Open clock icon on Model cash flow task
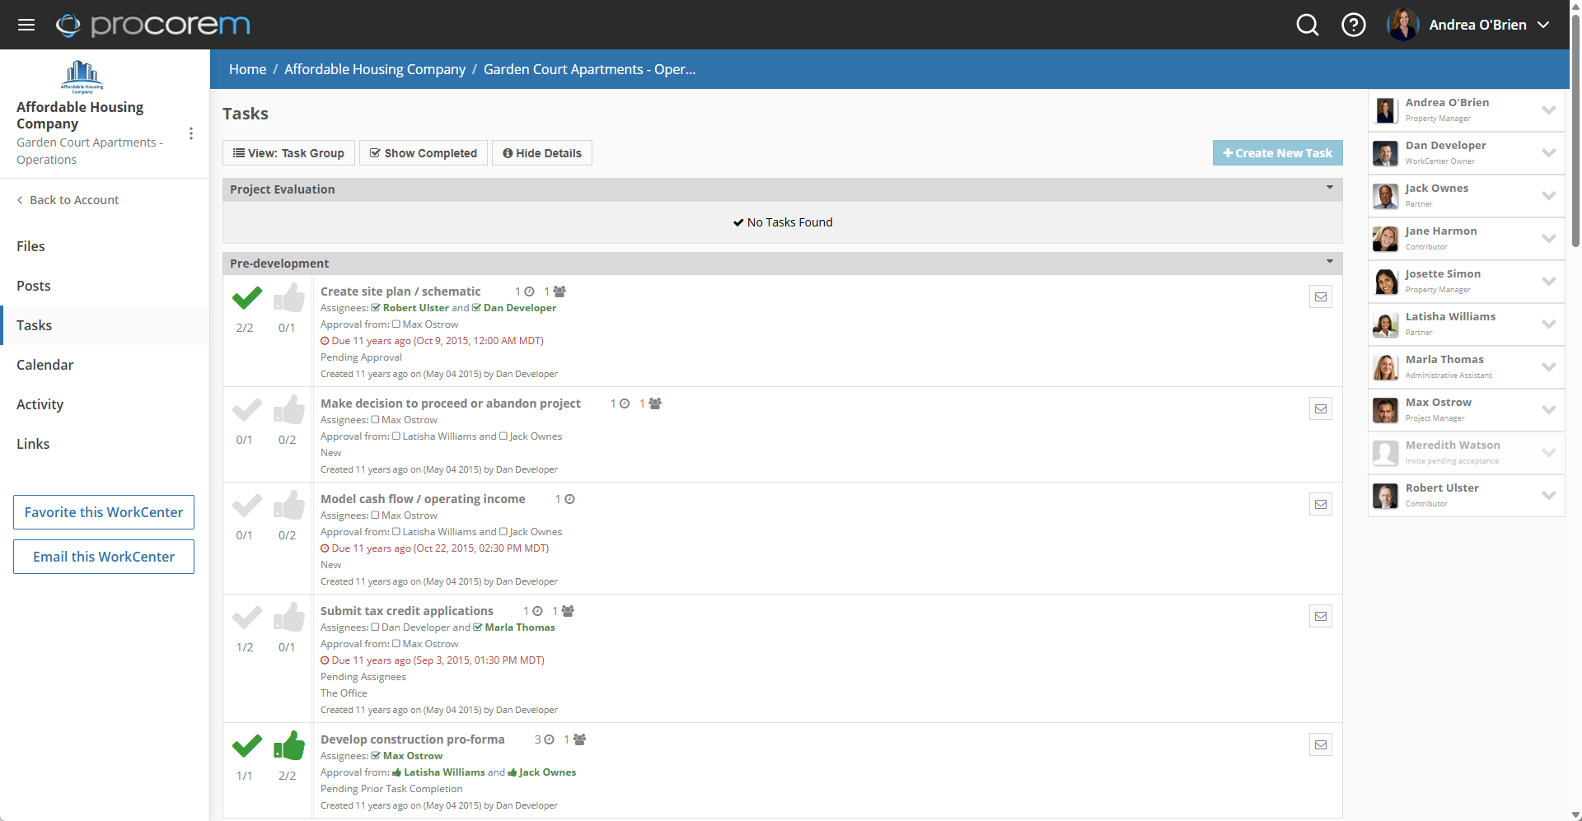 (569, 499)
